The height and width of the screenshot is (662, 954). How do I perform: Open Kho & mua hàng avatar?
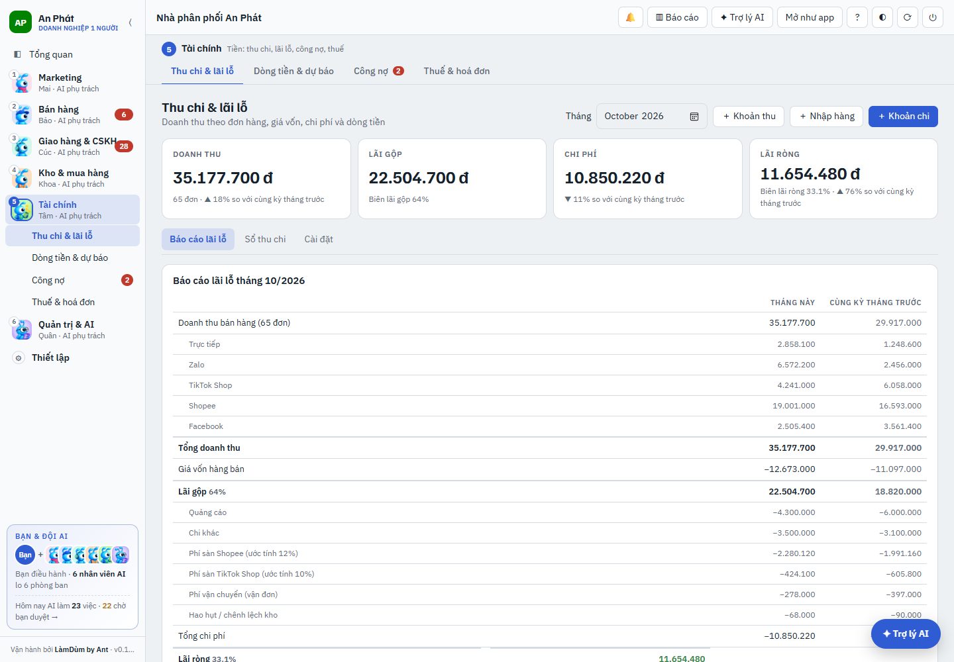tap(21, 177)
